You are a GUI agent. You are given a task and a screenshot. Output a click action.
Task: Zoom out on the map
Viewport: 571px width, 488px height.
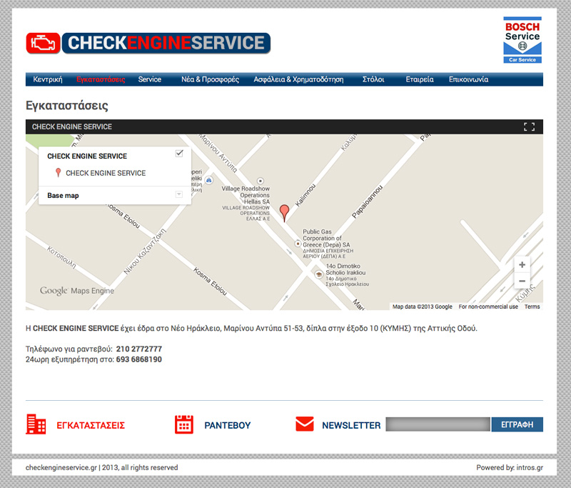522,281
